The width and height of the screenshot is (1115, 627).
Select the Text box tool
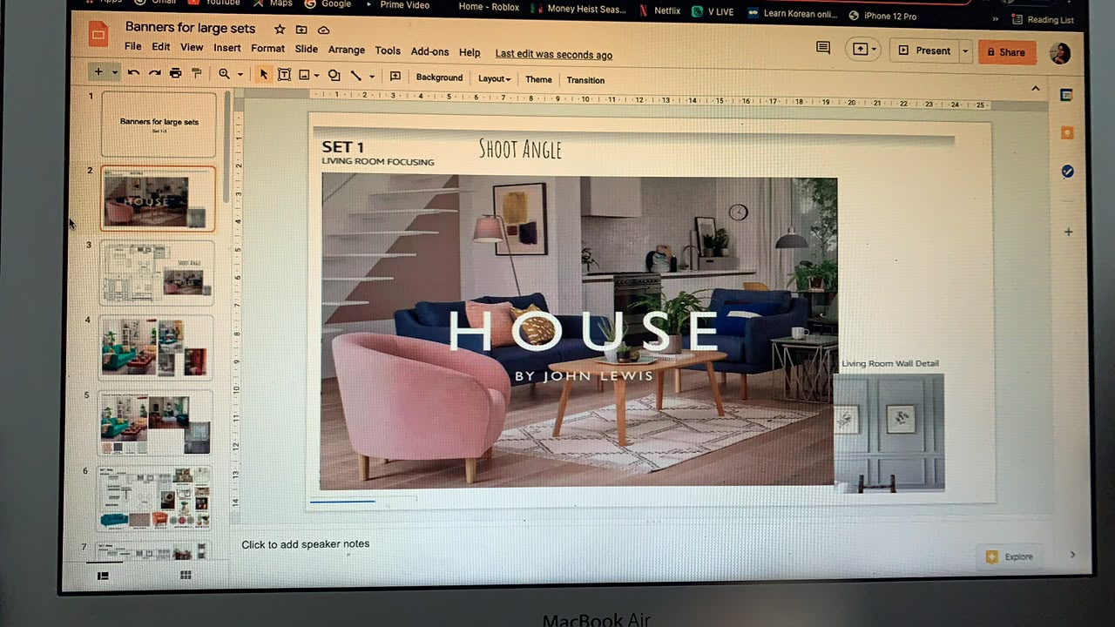(284, 75)
